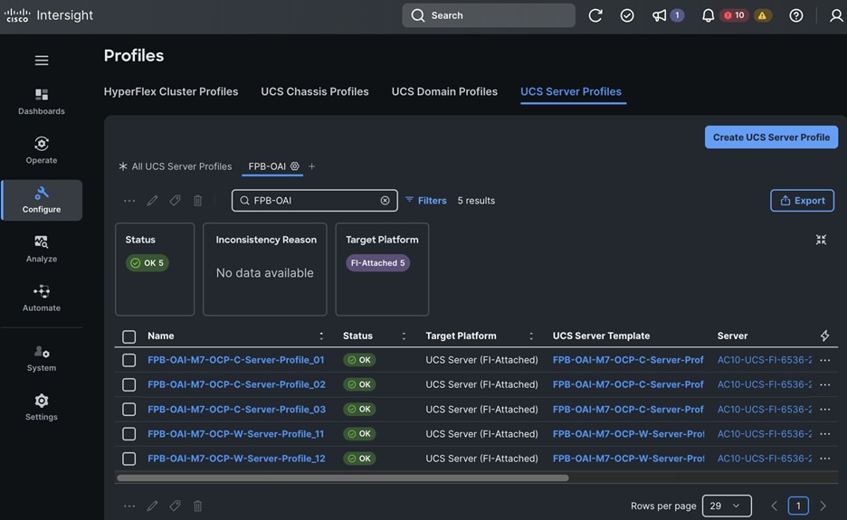Click bottom toolbar edit pencil icon
847x520 pixels.
click(152, 506)
